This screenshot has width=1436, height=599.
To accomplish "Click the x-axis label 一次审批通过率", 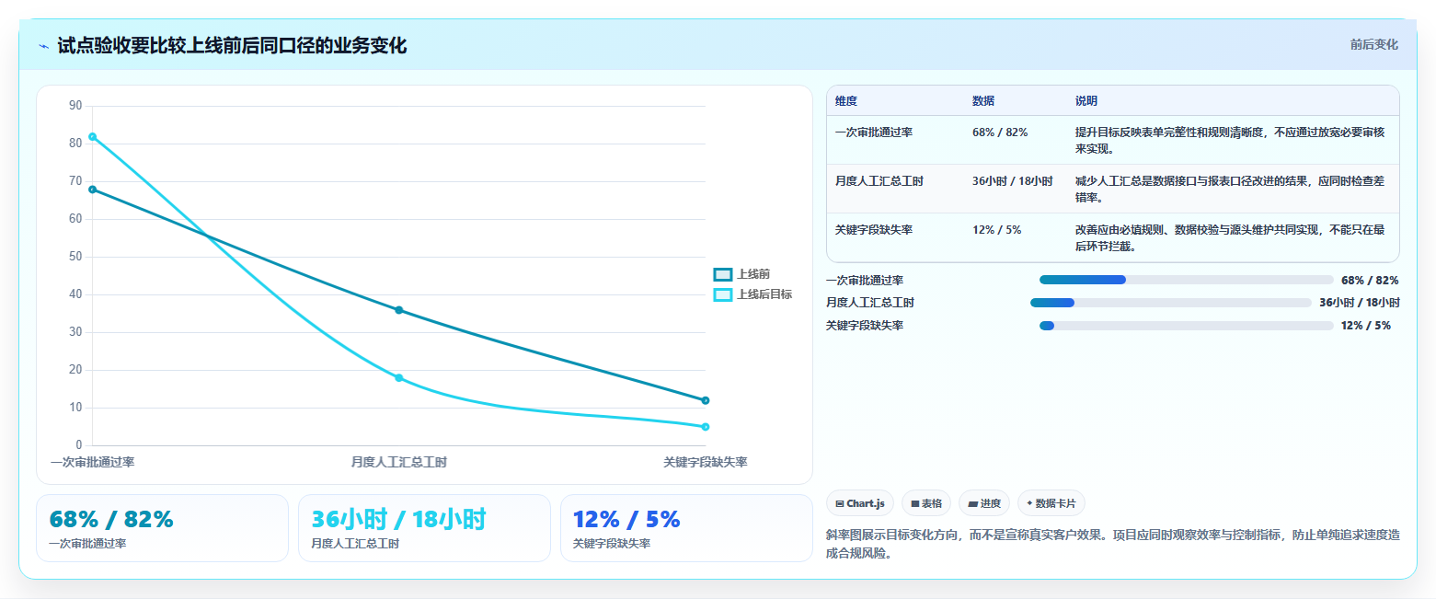I will click(x=92, y=462).
